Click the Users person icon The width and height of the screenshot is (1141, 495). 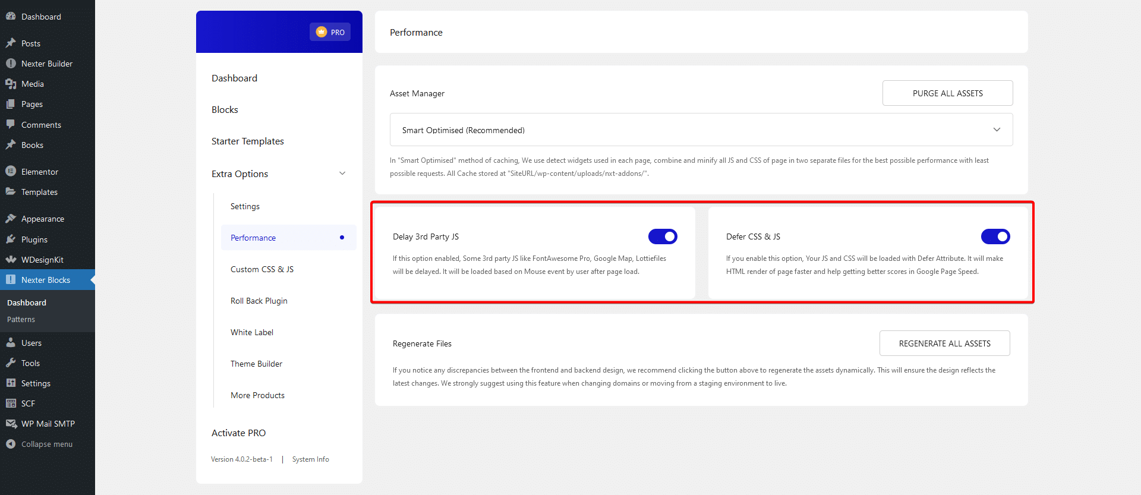(x=11, y=343)
